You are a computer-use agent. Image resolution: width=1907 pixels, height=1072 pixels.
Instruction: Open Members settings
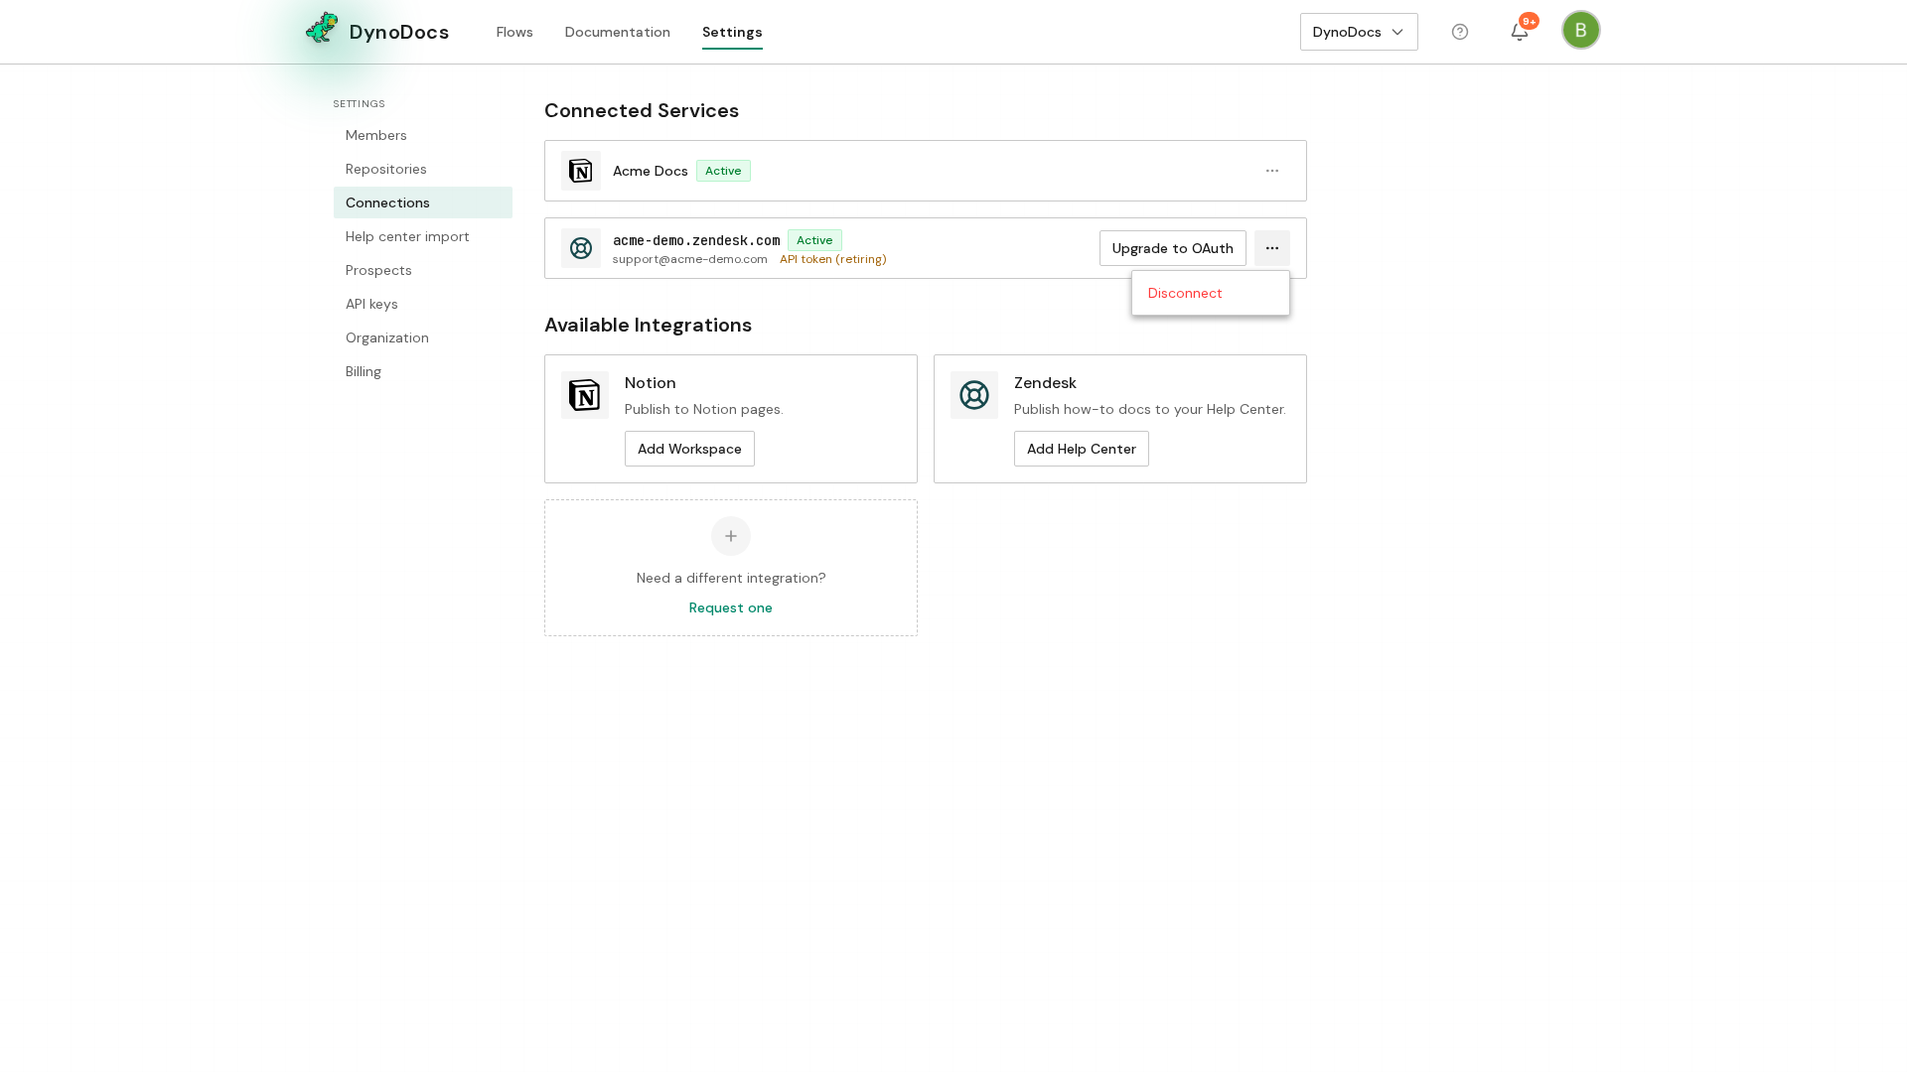point(423,135)
